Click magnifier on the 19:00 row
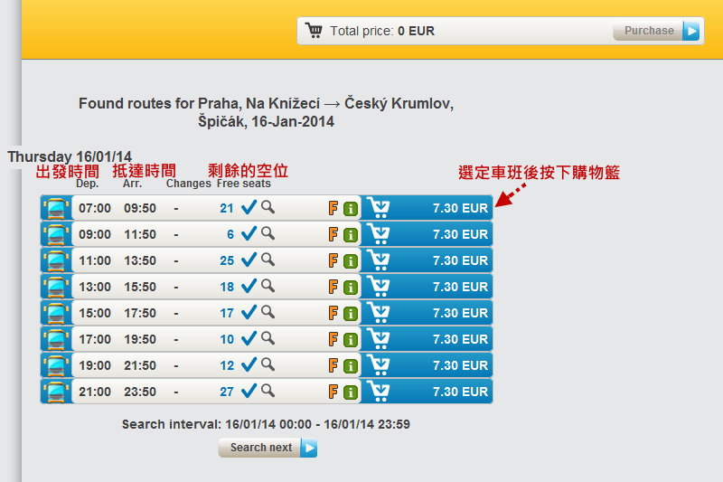Screen dimensions: 723x482 tap(268, 364)
